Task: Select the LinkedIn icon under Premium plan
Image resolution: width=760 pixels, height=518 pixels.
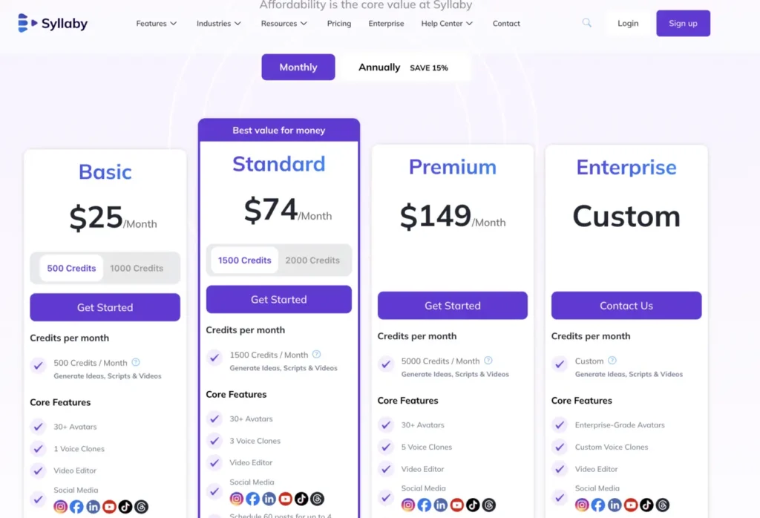Action: 440,504
